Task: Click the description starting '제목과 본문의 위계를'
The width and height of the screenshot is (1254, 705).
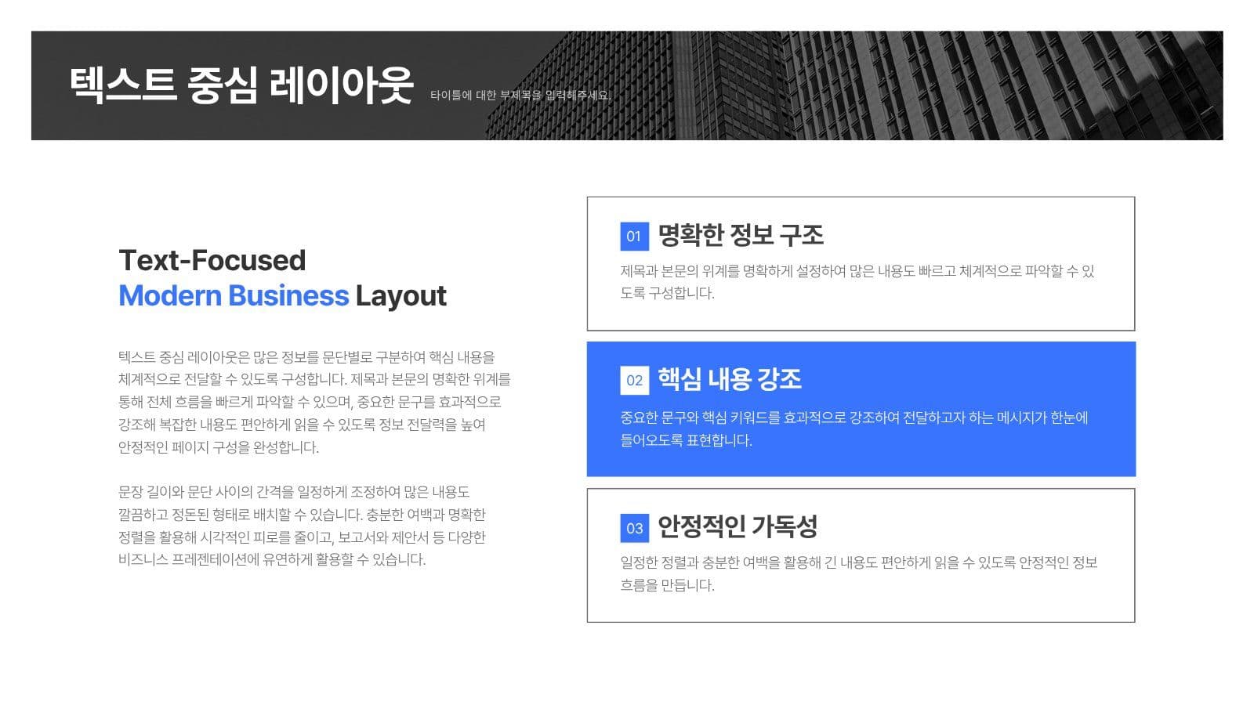Action: 857,282
